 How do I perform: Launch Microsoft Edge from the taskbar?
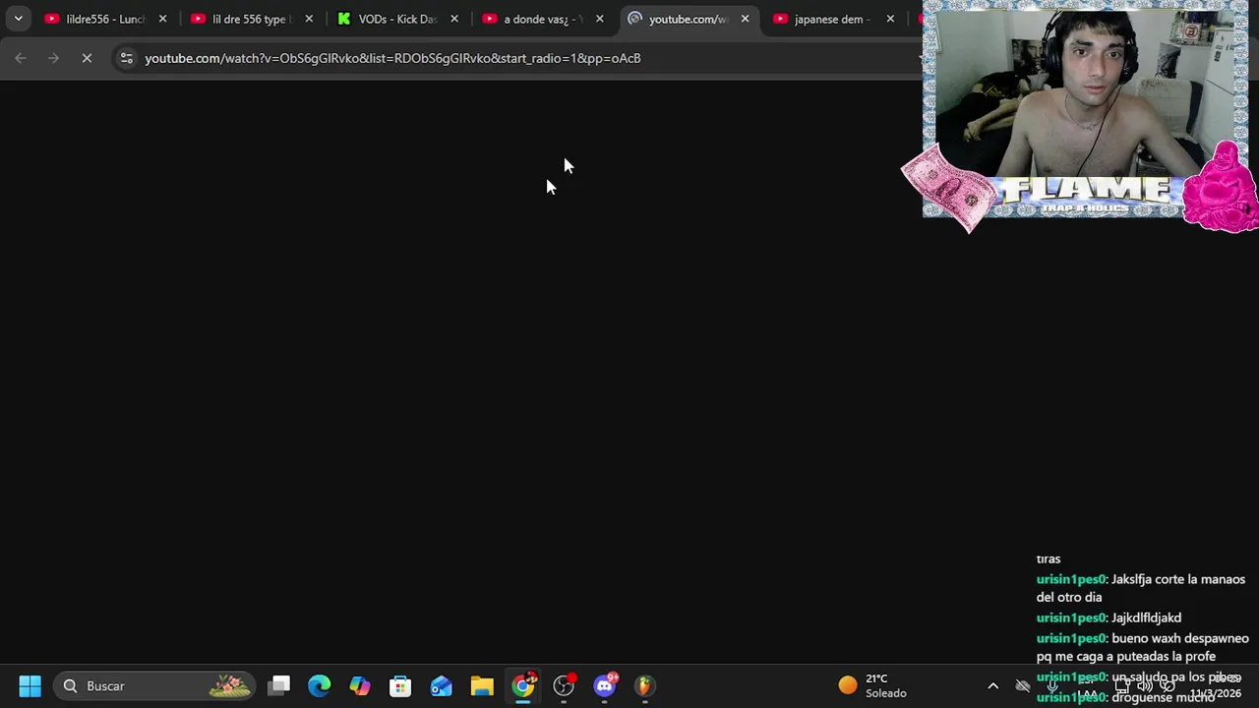[320, 685]
